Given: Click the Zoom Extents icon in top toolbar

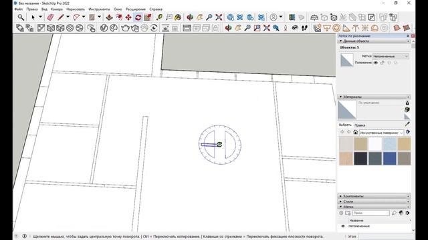Looking at the screenshot, I should point(219,17).
